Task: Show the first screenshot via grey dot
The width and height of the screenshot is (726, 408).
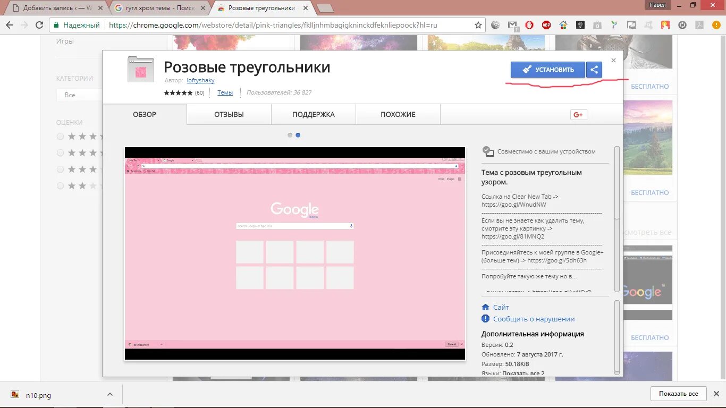Action: pos(290,135)
